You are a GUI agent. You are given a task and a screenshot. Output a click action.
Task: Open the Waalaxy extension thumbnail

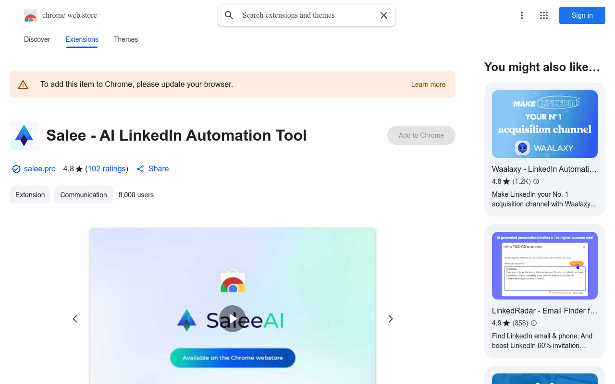click(x=545, y=124)
